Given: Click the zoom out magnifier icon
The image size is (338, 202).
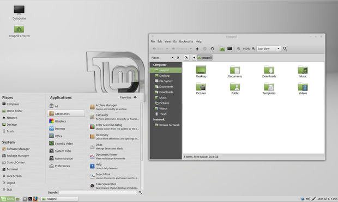Looking at the screenshot, I should pyautogui.click(x=239, y=49).
